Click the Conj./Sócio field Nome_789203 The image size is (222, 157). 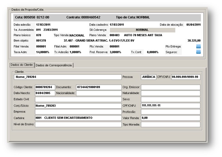[x=78, y=106]
